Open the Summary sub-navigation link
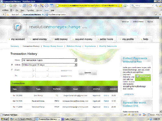162x121 pixels. 15,46
